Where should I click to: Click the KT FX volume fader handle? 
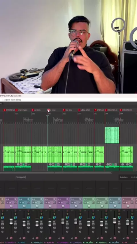(x=128, y=222)
